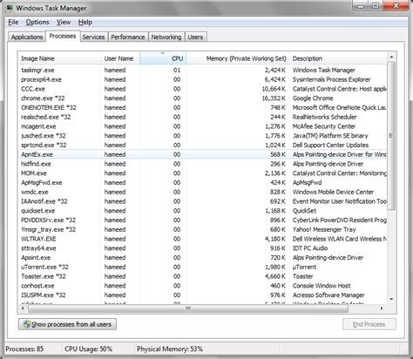This screenshot has width=413, height=359.
Task: Click the McAfee Security Center description
Action: coord(324,126)
